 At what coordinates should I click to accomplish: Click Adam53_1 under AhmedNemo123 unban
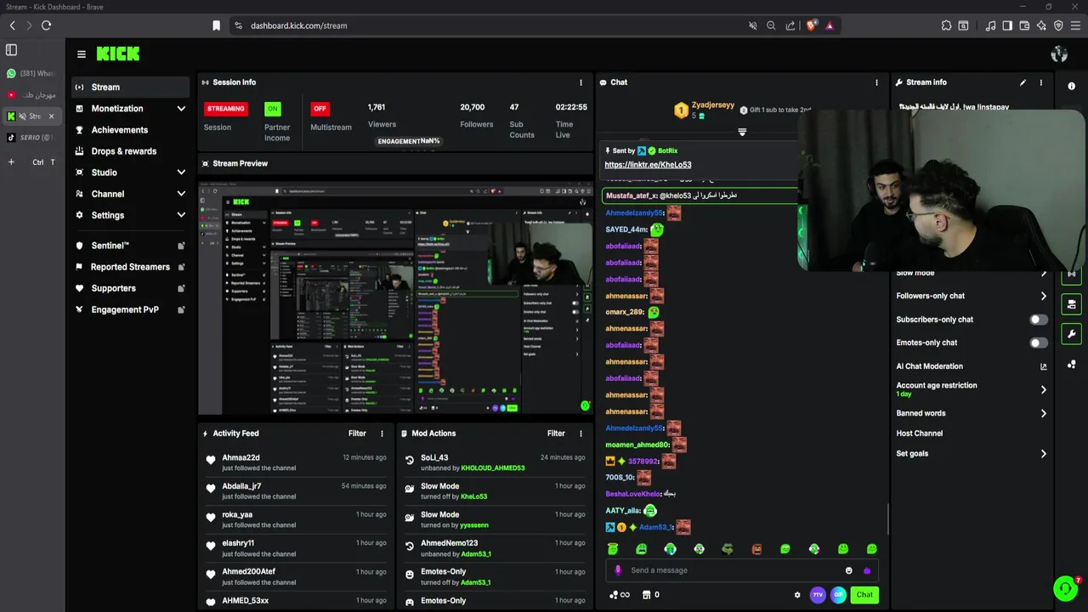point(476,554)
